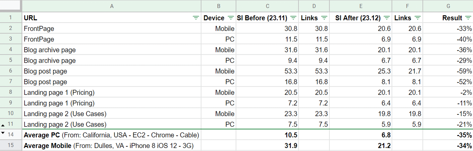Screen dimensions: 473x151
Task: Open SI Before (23.11) filter icon
Action: (x=293, y=18)
